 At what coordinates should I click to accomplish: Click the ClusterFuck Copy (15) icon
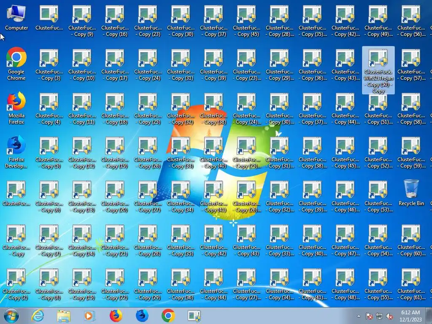82,284
